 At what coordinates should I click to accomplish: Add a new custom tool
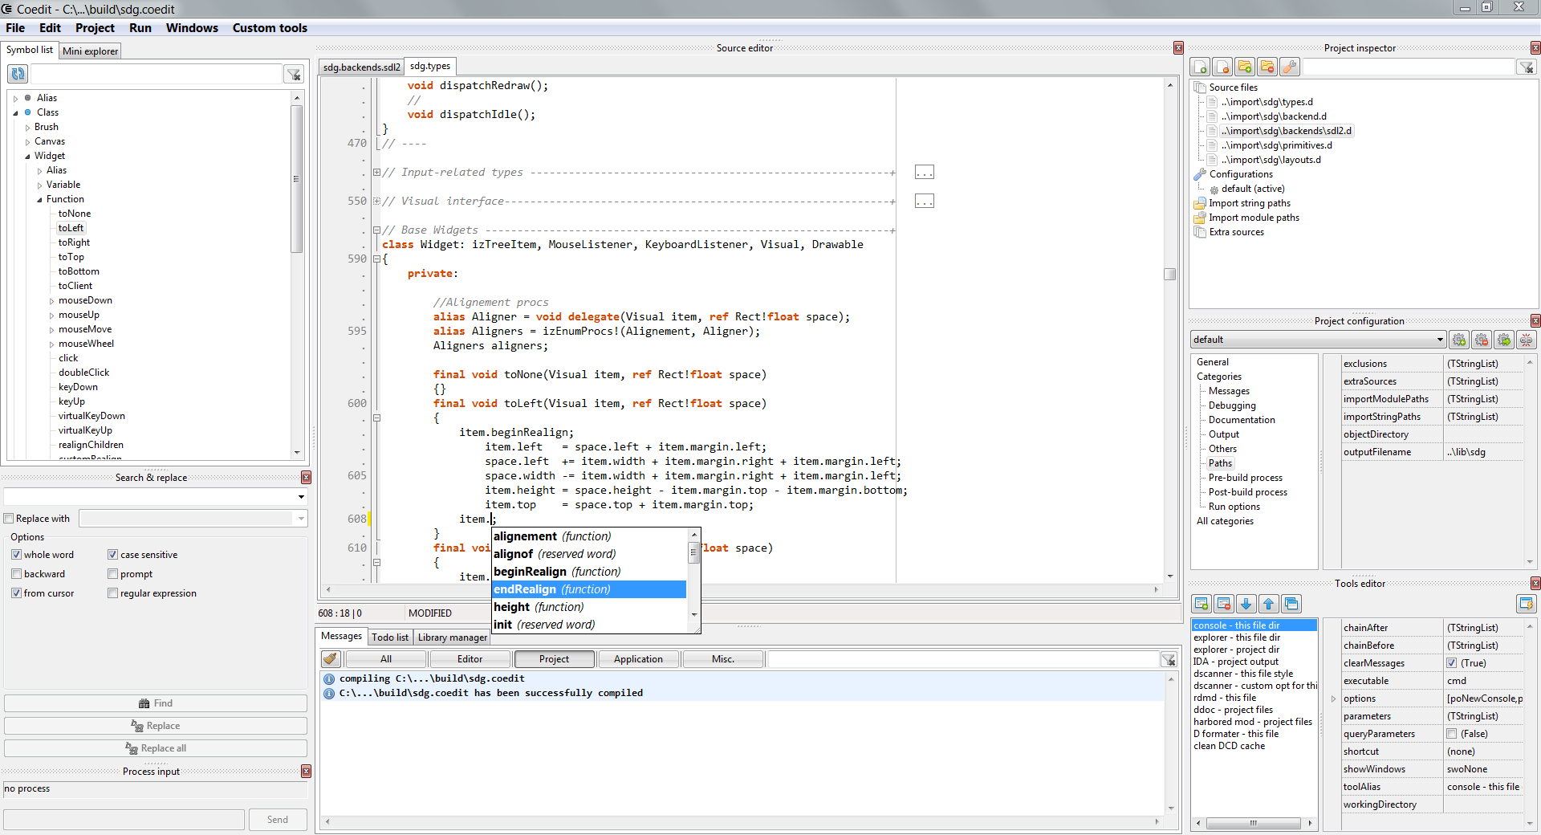(x=1201, y=604)
